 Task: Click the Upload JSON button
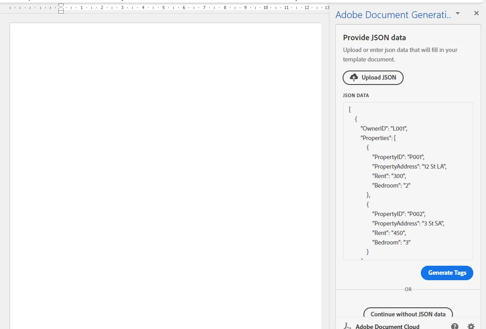click(x=373, y=78)
